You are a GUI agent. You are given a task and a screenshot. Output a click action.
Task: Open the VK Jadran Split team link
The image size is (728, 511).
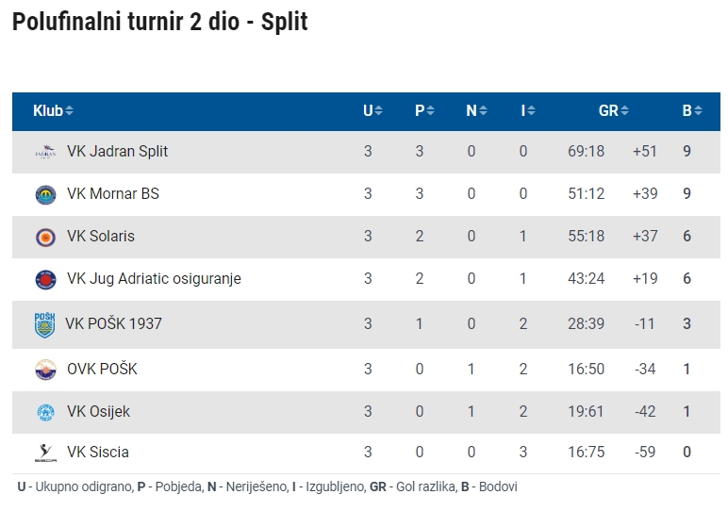[117, 151]
